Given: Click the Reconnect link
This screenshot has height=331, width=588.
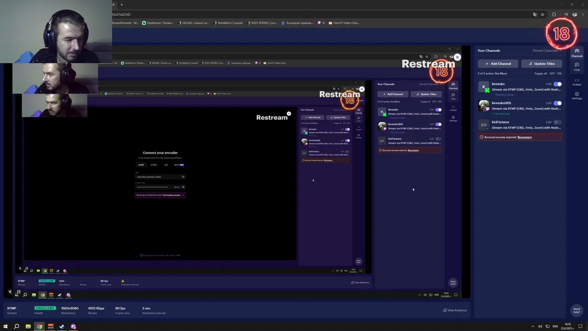Looking at the screenshot, I should 525,137.
